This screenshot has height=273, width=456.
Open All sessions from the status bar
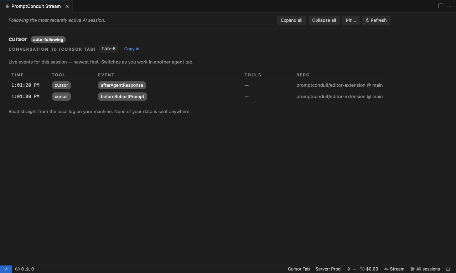pos(425,269)
